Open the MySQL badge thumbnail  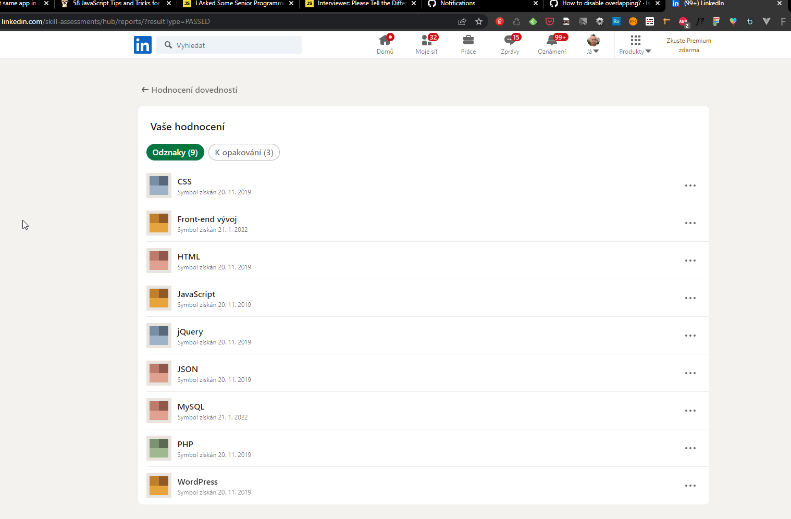coord(159,411)
